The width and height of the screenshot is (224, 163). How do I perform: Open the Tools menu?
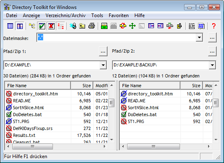point(97,15)
